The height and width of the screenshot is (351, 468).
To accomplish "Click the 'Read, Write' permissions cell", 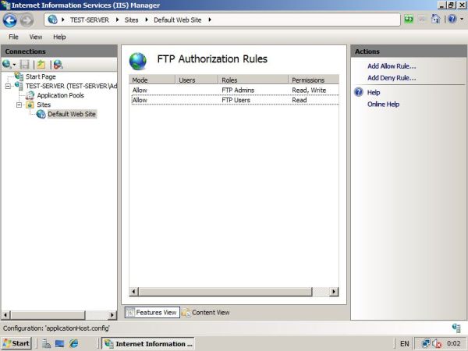I will pyautogui.click(x=309, y=90).
